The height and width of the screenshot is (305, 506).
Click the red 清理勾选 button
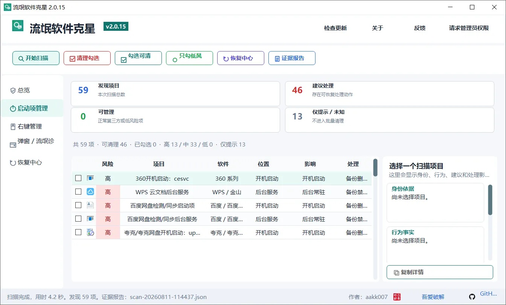tap(87, 58)
